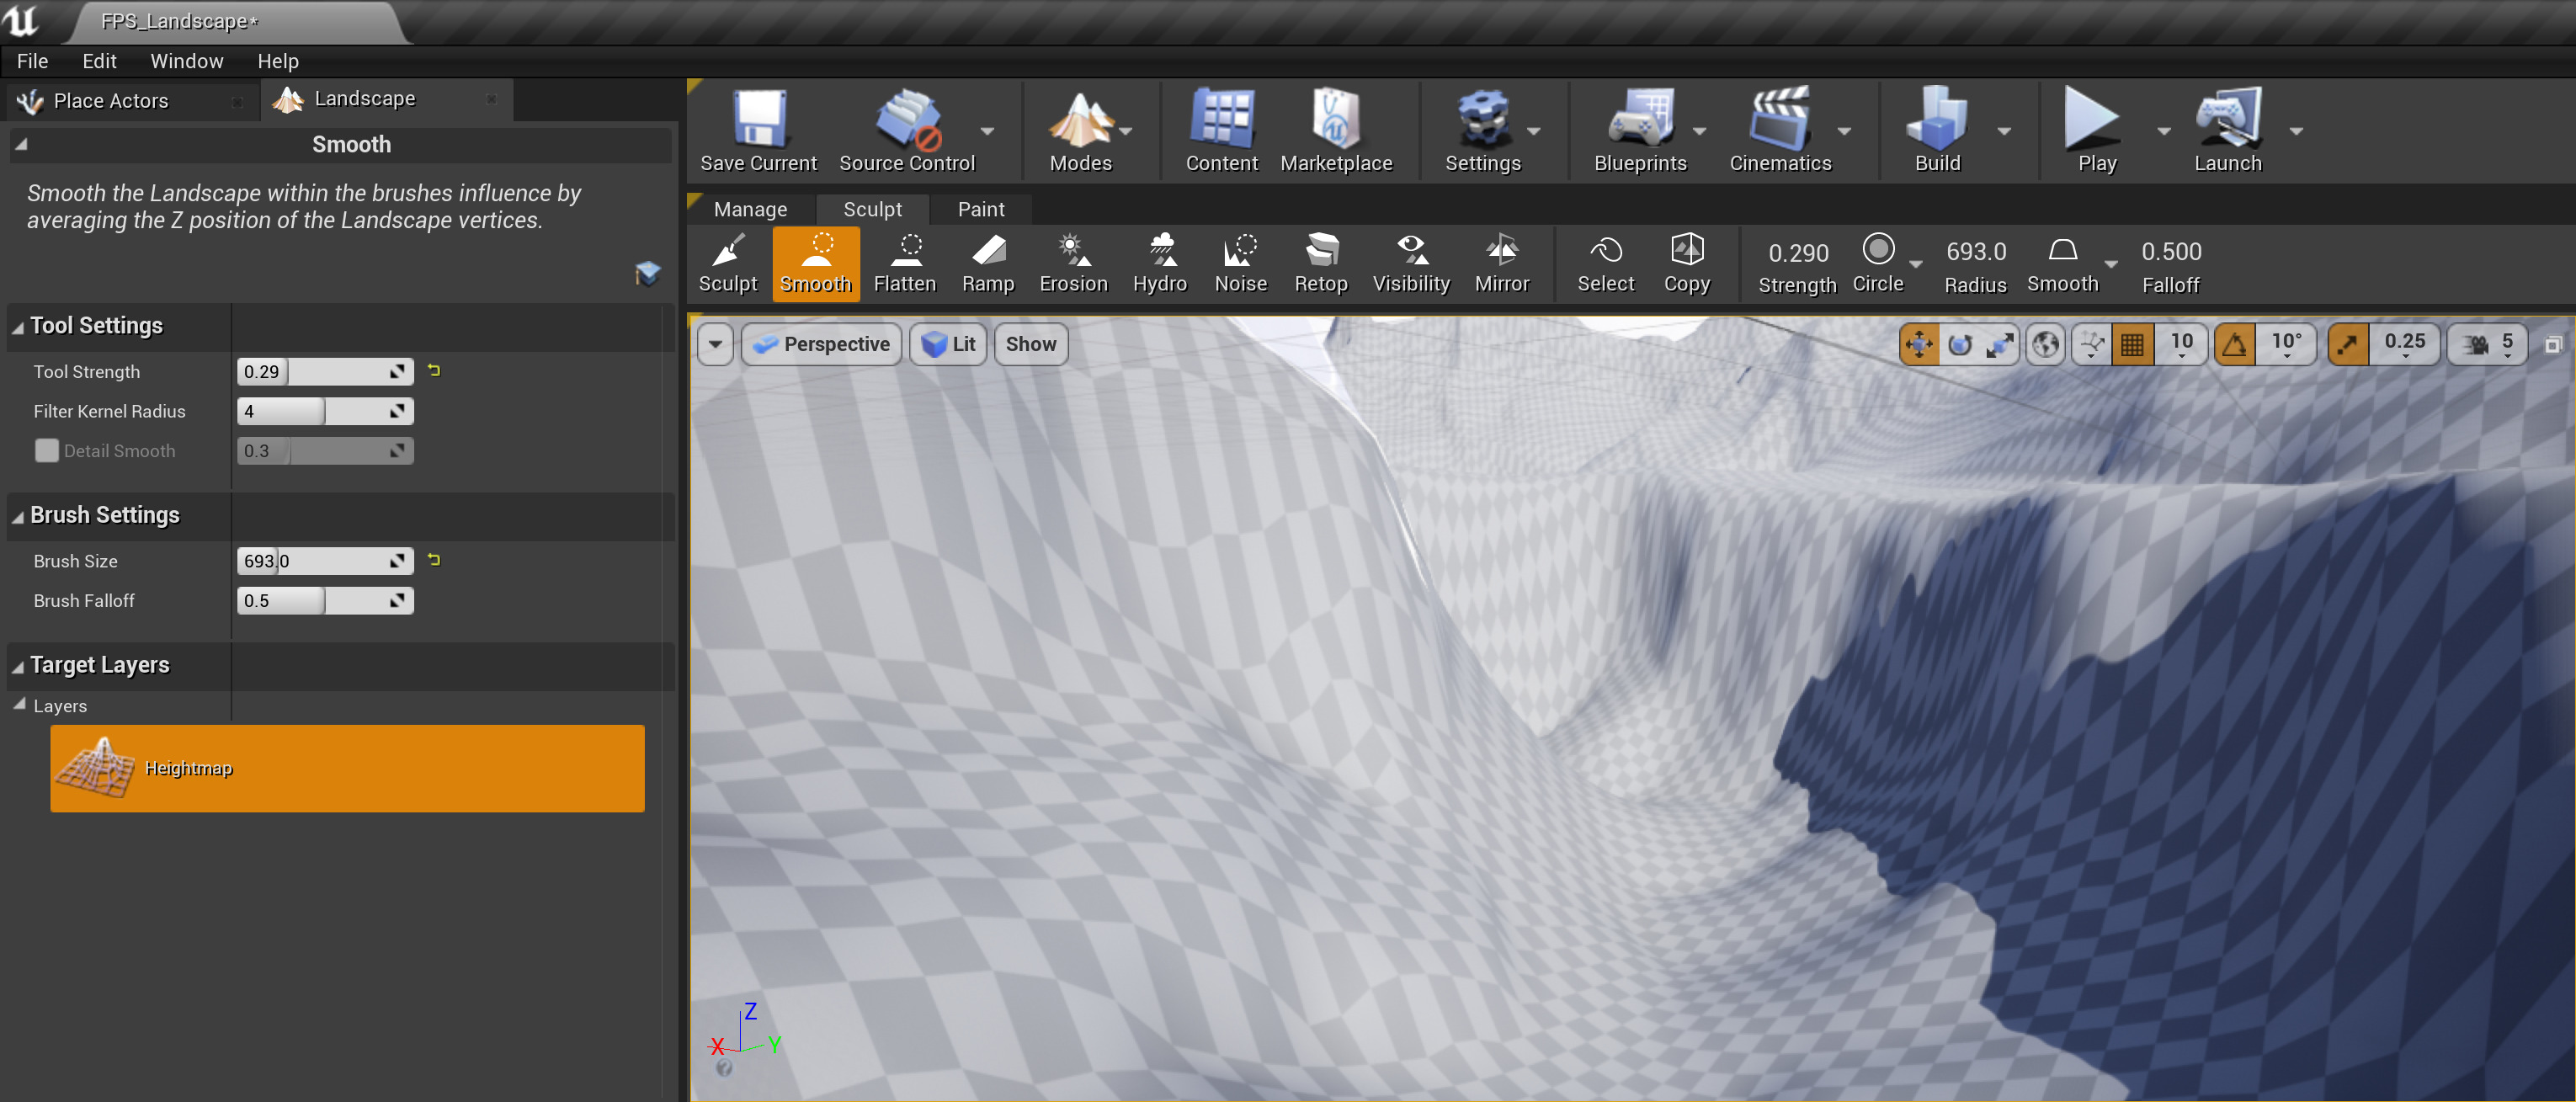This screenshot has width=2576, height=1102.
Task: Select the Heightmap target layer
Action: click(347, 768)
